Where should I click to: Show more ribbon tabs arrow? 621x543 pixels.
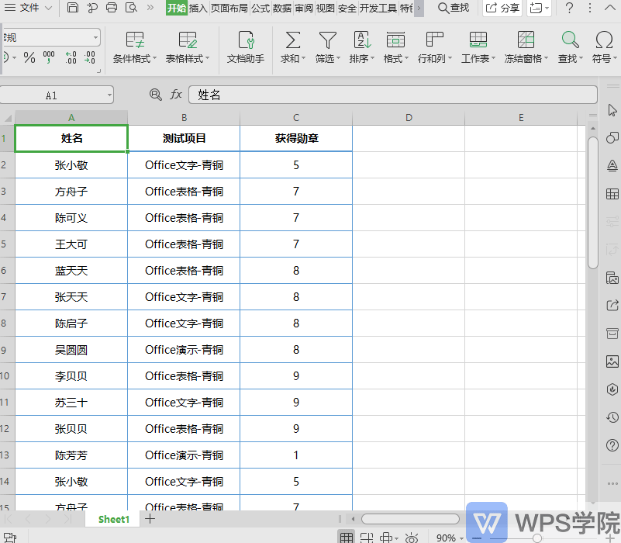(419, 8)
